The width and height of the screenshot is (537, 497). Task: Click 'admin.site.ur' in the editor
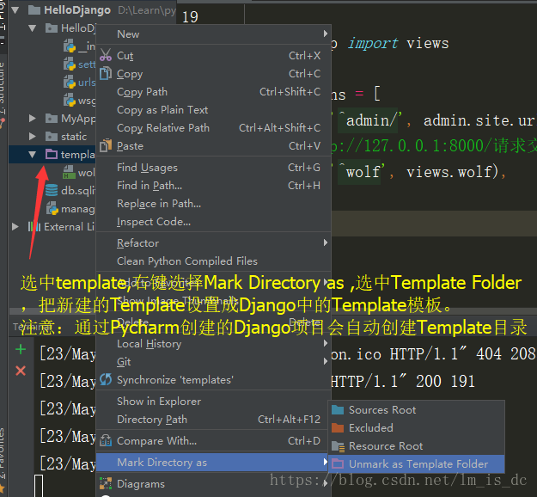[479, 120]
